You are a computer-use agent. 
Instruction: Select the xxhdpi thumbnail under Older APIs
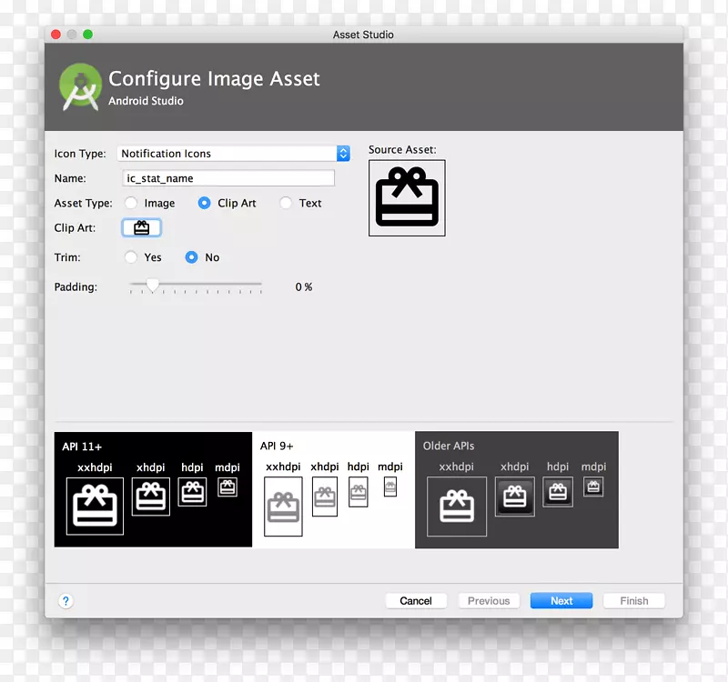(x=456, y=506)
